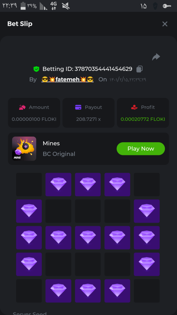Close the Bet Slip panel
177x315 pixels.
coord(165,24)
